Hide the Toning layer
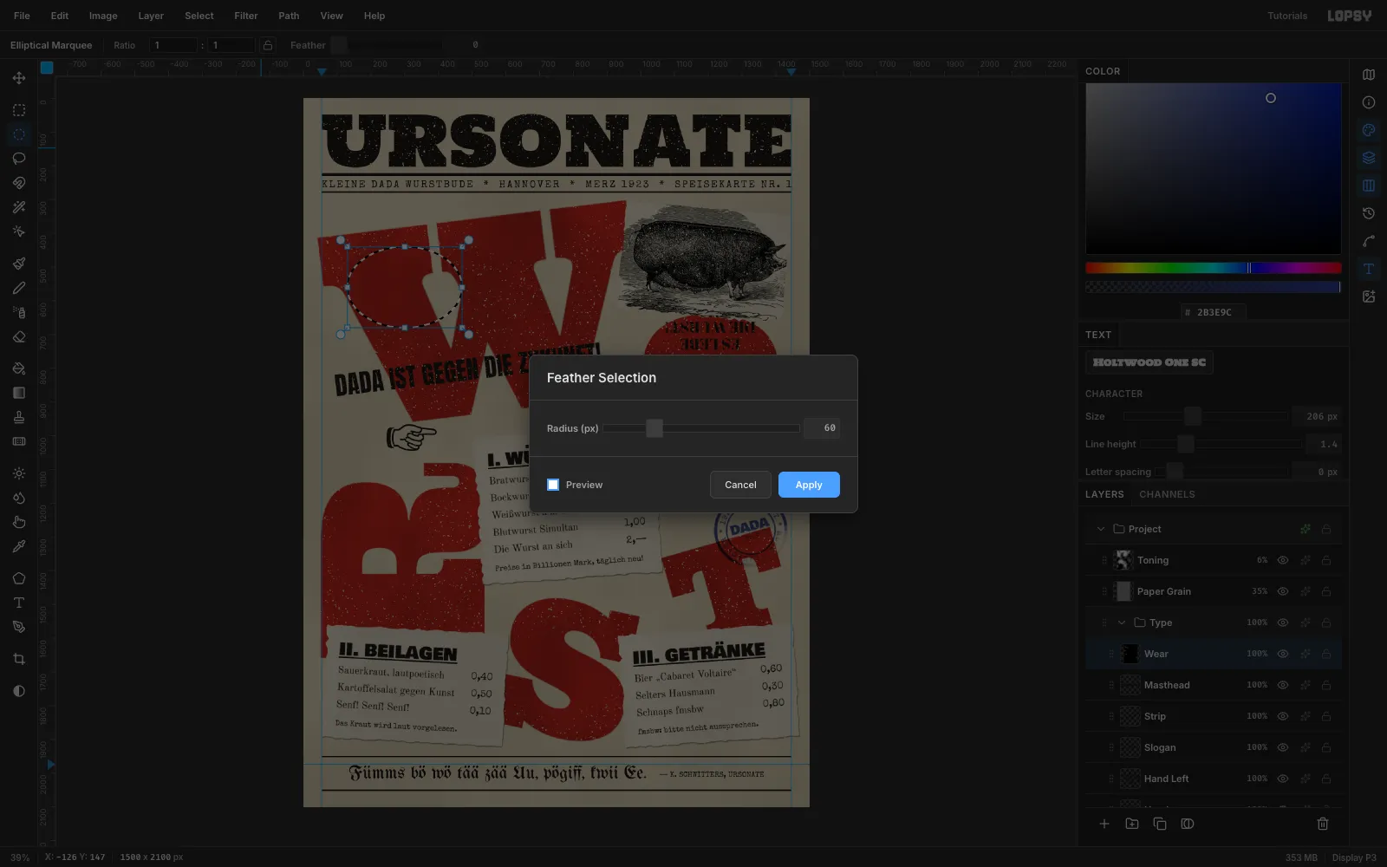1387x867 pixels. [1283, 560]
